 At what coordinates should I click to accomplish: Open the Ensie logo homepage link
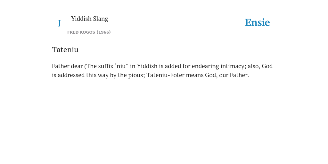coord(257,22)
